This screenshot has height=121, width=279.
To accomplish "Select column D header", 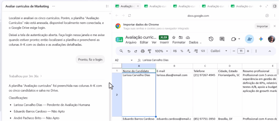I will (230, 66).
